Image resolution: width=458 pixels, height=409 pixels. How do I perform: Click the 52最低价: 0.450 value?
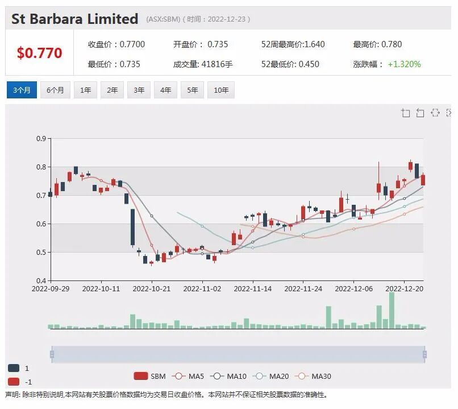[x=290, y=64]
